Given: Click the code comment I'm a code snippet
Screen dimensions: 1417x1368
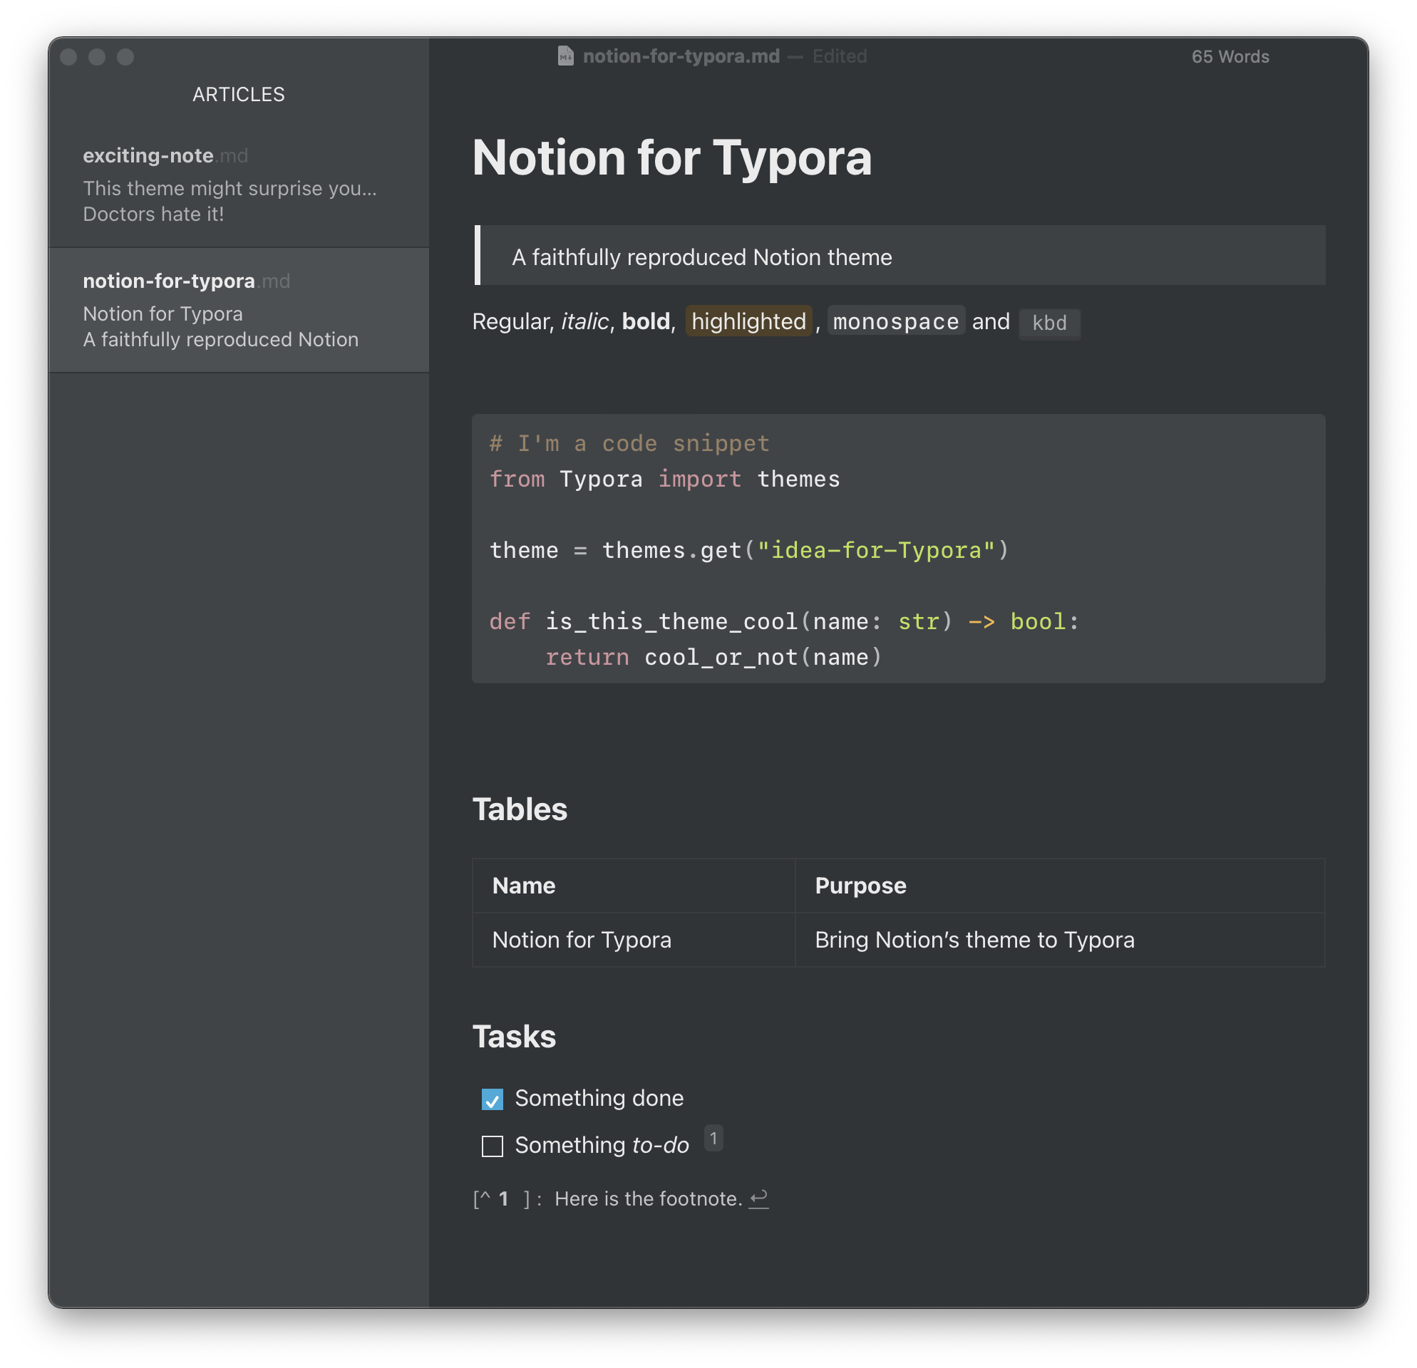Looking at the screenshot, I should click(629, 443).
